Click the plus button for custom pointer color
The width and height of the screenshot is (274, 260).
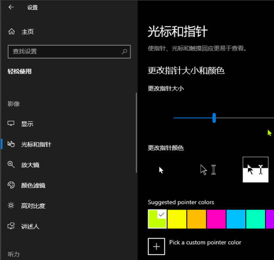pyautogui.click(x=157, y=246)
